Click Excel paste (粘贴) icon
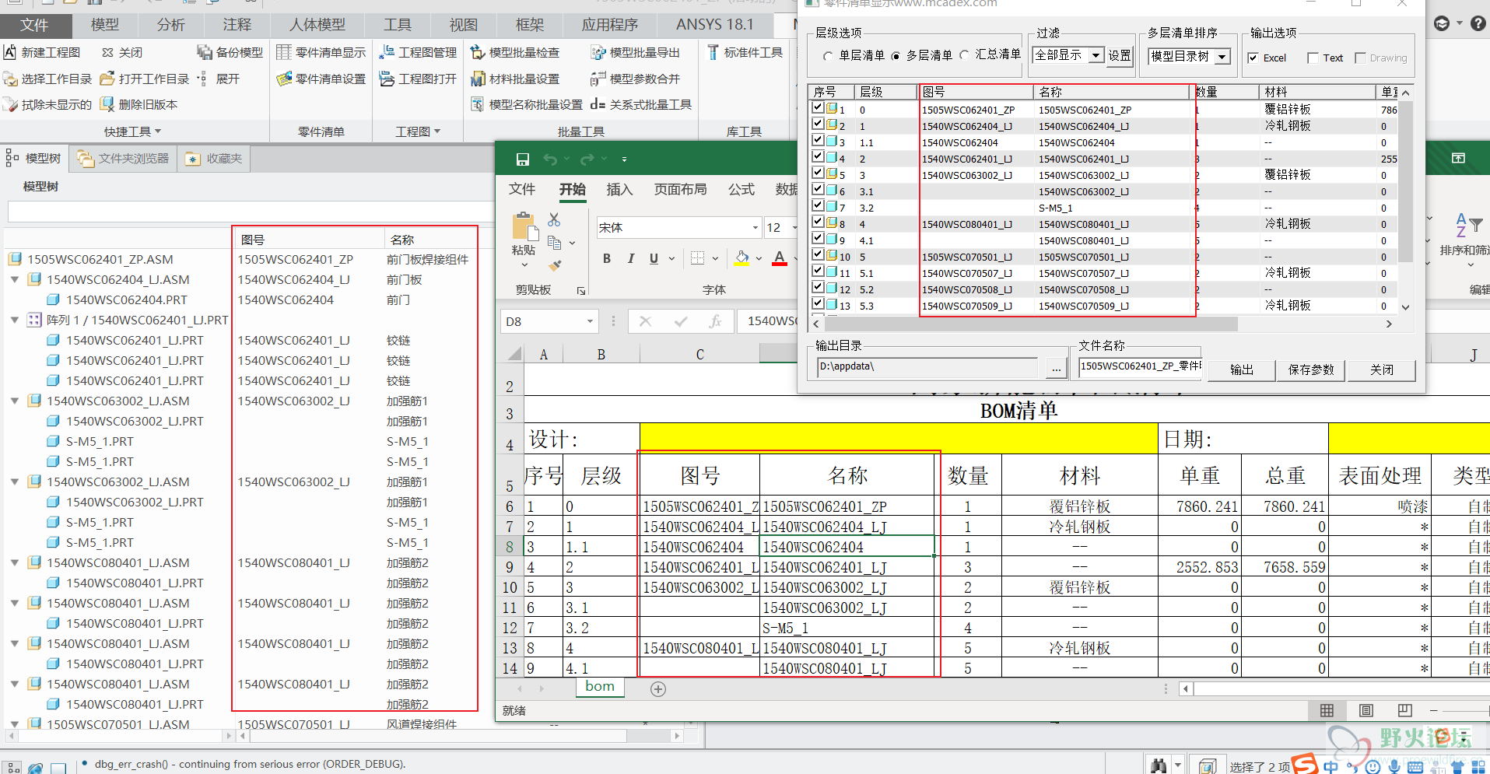Viewport: 1490px width, 774px height. [x=525, y=226]
